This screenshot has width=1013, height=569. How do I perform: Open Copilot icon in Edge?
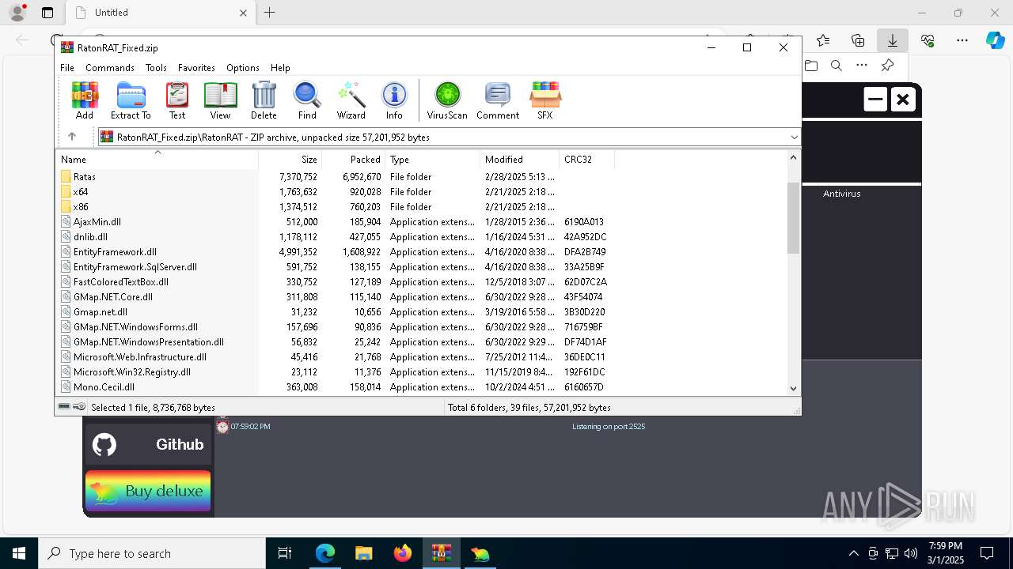(x=995, y=40)
